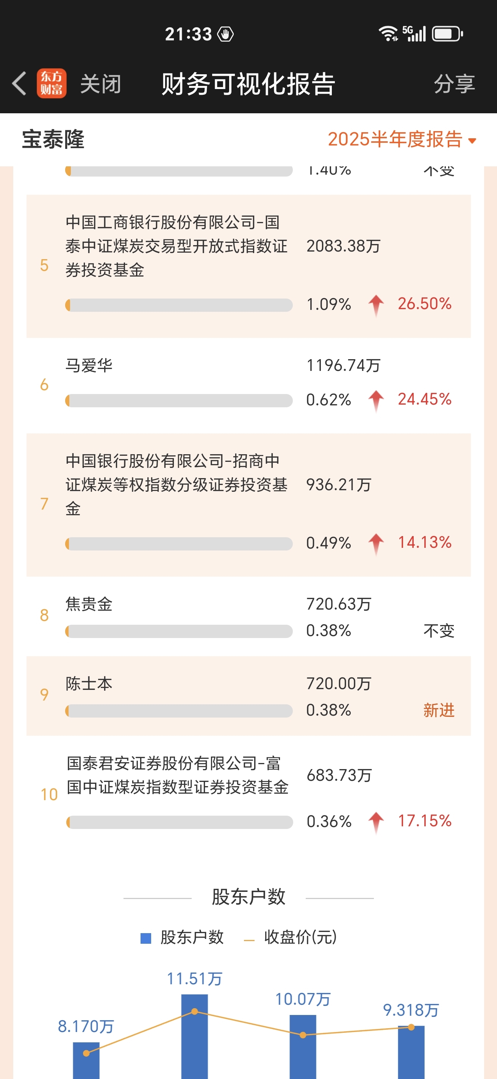
Task: Open the 东方财富 app logo
Action: [x=52, y=83]
